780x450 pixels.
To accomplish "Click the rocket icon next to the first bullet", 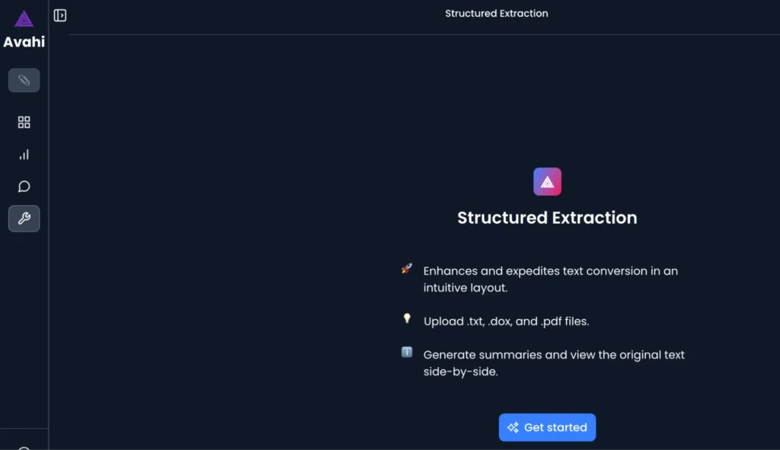I will pos(407,268).
